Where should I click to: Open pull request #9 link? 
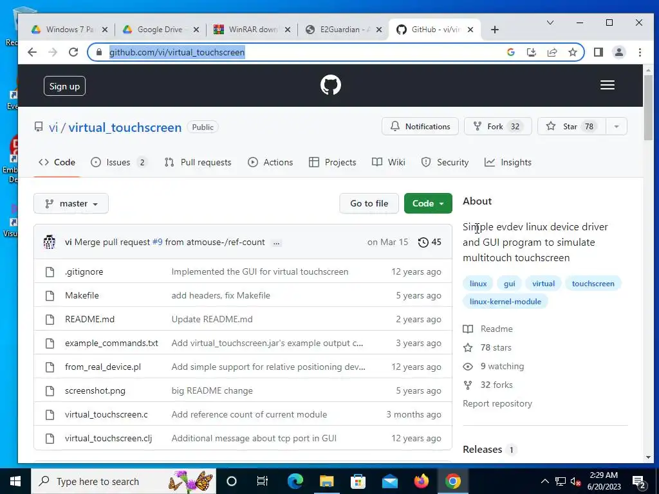pos(157,242)
